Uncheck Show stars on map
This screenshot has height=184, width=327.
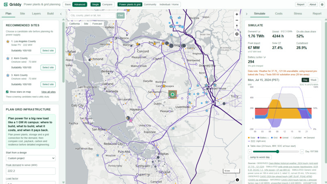7,92
